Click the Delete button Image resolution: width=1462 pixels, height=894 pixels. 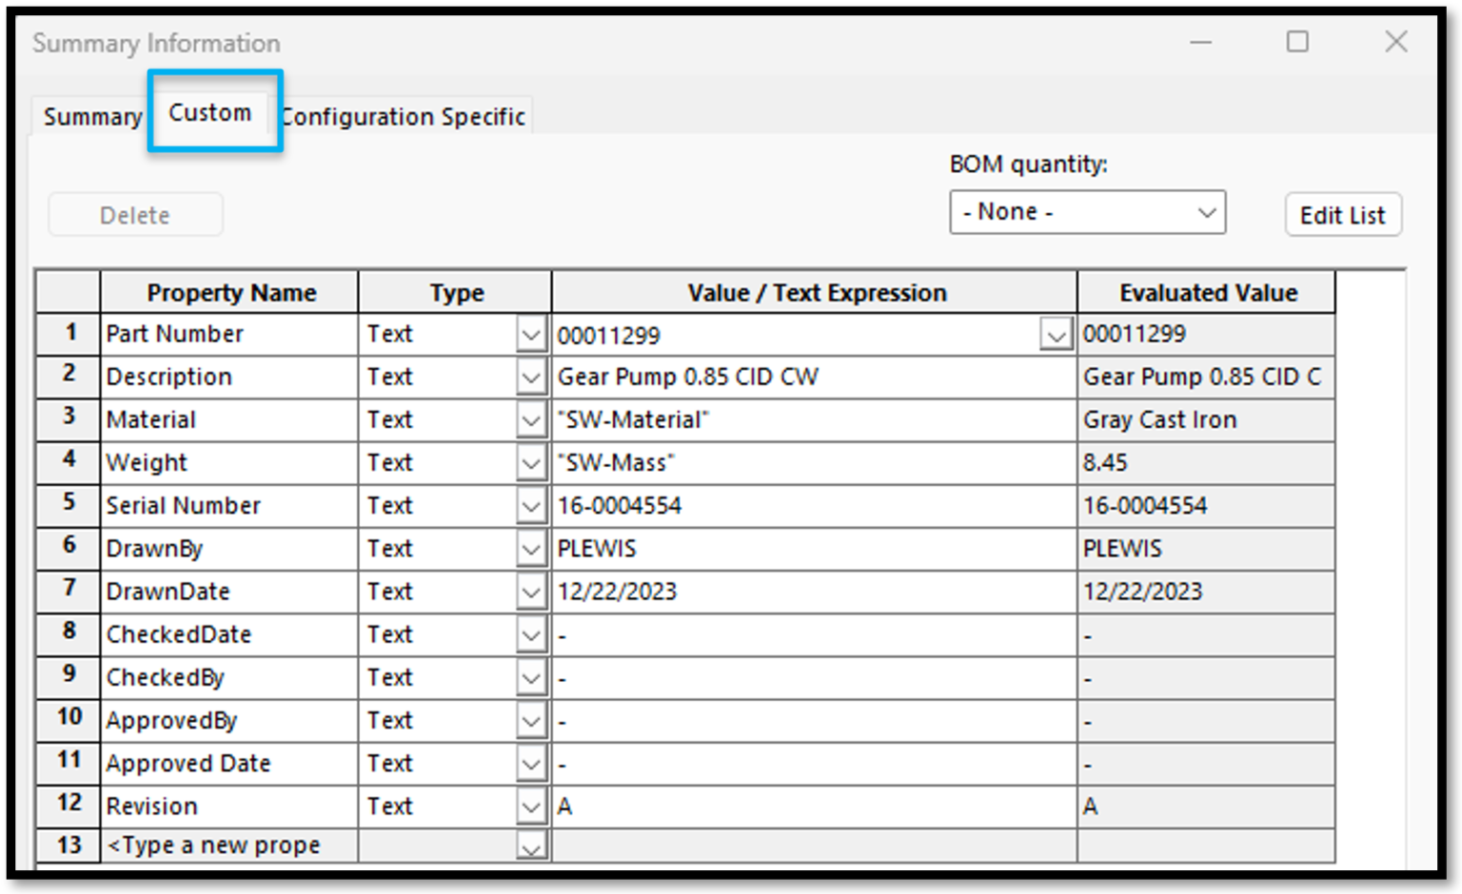(134, 214)
